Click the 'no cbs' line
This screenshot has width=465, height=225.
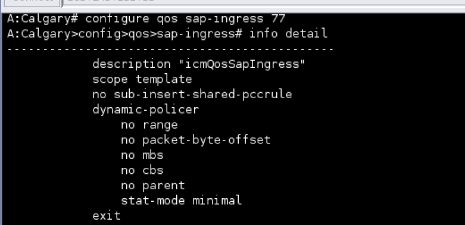[142, 170]
